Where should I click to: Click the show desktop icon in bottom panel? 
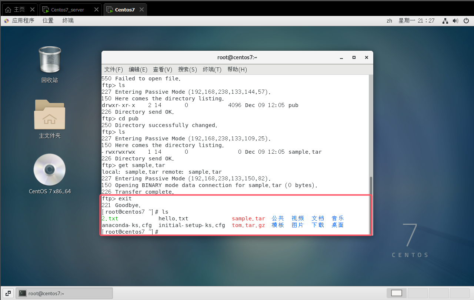8,293
